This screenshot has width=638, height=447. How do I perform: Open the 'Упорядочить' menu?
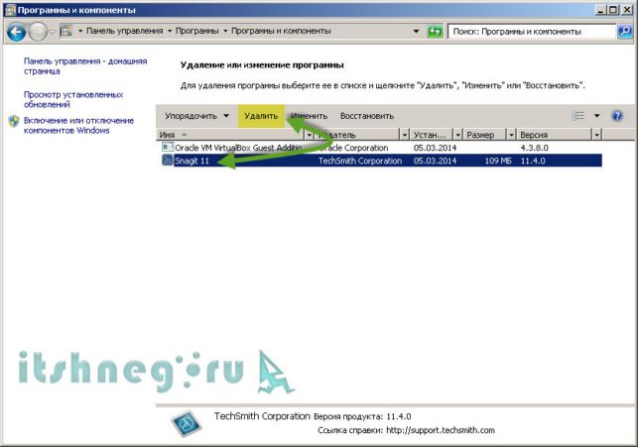tap(196, 116)
